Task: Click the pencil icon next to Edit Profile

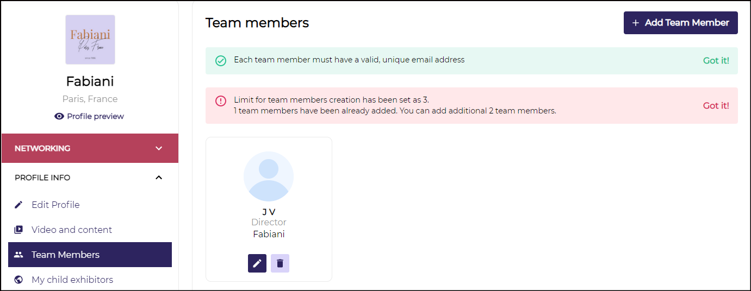Action: [18, 205]
